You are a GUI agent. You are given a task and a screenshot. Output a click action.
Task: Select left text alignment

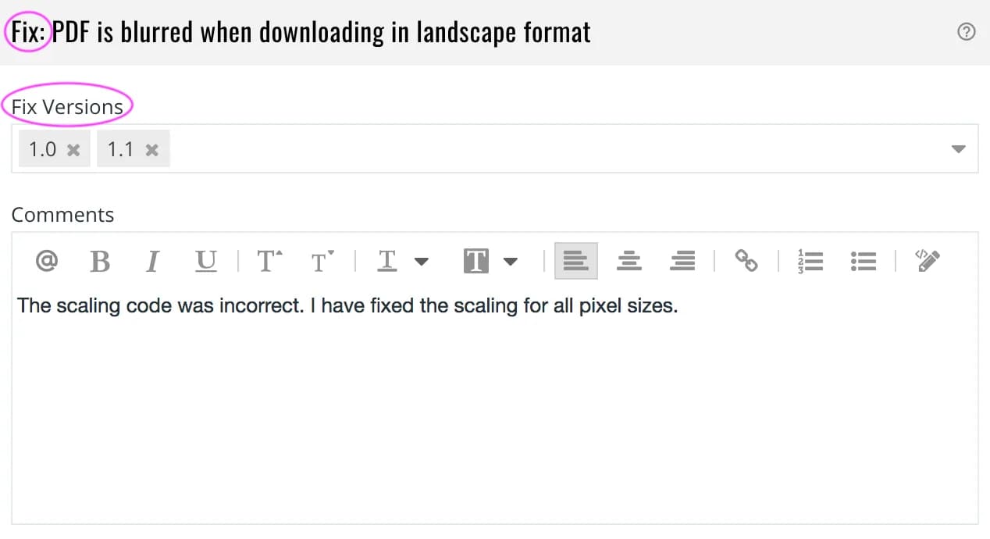(576, 261)
